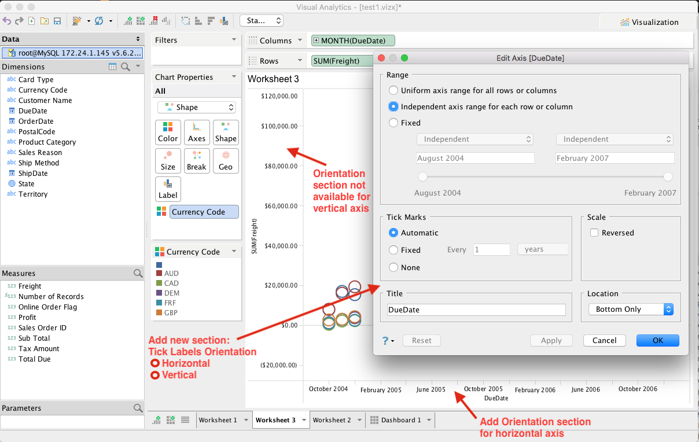Viewport: 699px width, 442px height.
Task: Click the sheet list icon in bottom bar
Action: [185, 420]
